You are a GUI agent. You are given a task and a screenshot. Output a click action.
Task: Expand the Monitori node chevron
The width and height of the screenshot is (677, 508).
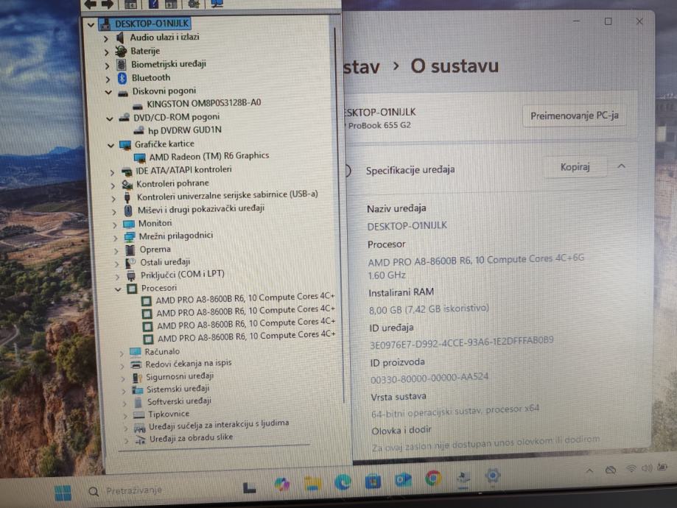(114, 225)
